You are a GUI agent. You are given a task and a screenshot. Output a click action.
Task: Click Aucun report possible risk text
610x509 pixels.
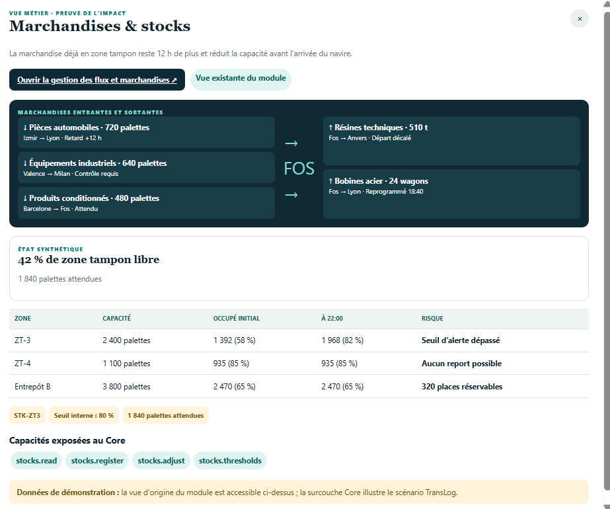tap(461, 364)
